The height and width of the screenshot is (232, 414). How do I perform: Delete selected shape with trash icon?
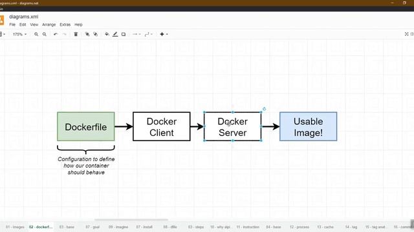coord(76,34)
